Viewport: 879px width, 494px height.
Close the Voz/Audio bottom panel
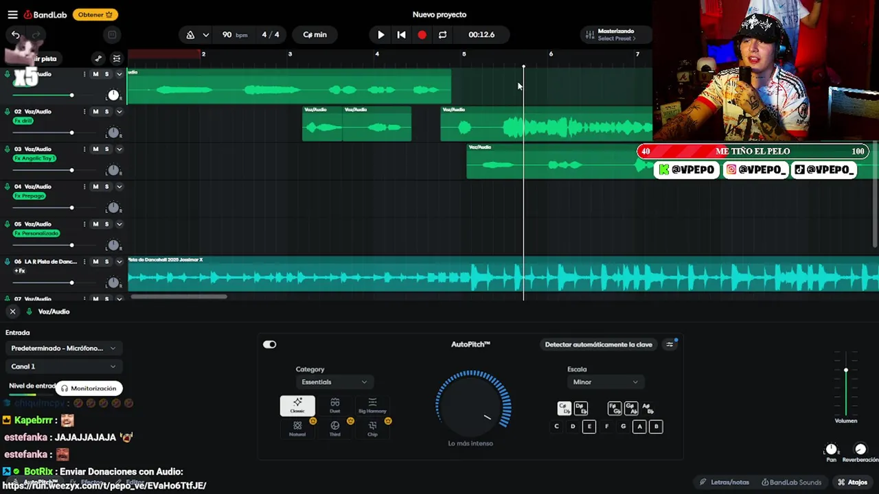coord(12,311)
